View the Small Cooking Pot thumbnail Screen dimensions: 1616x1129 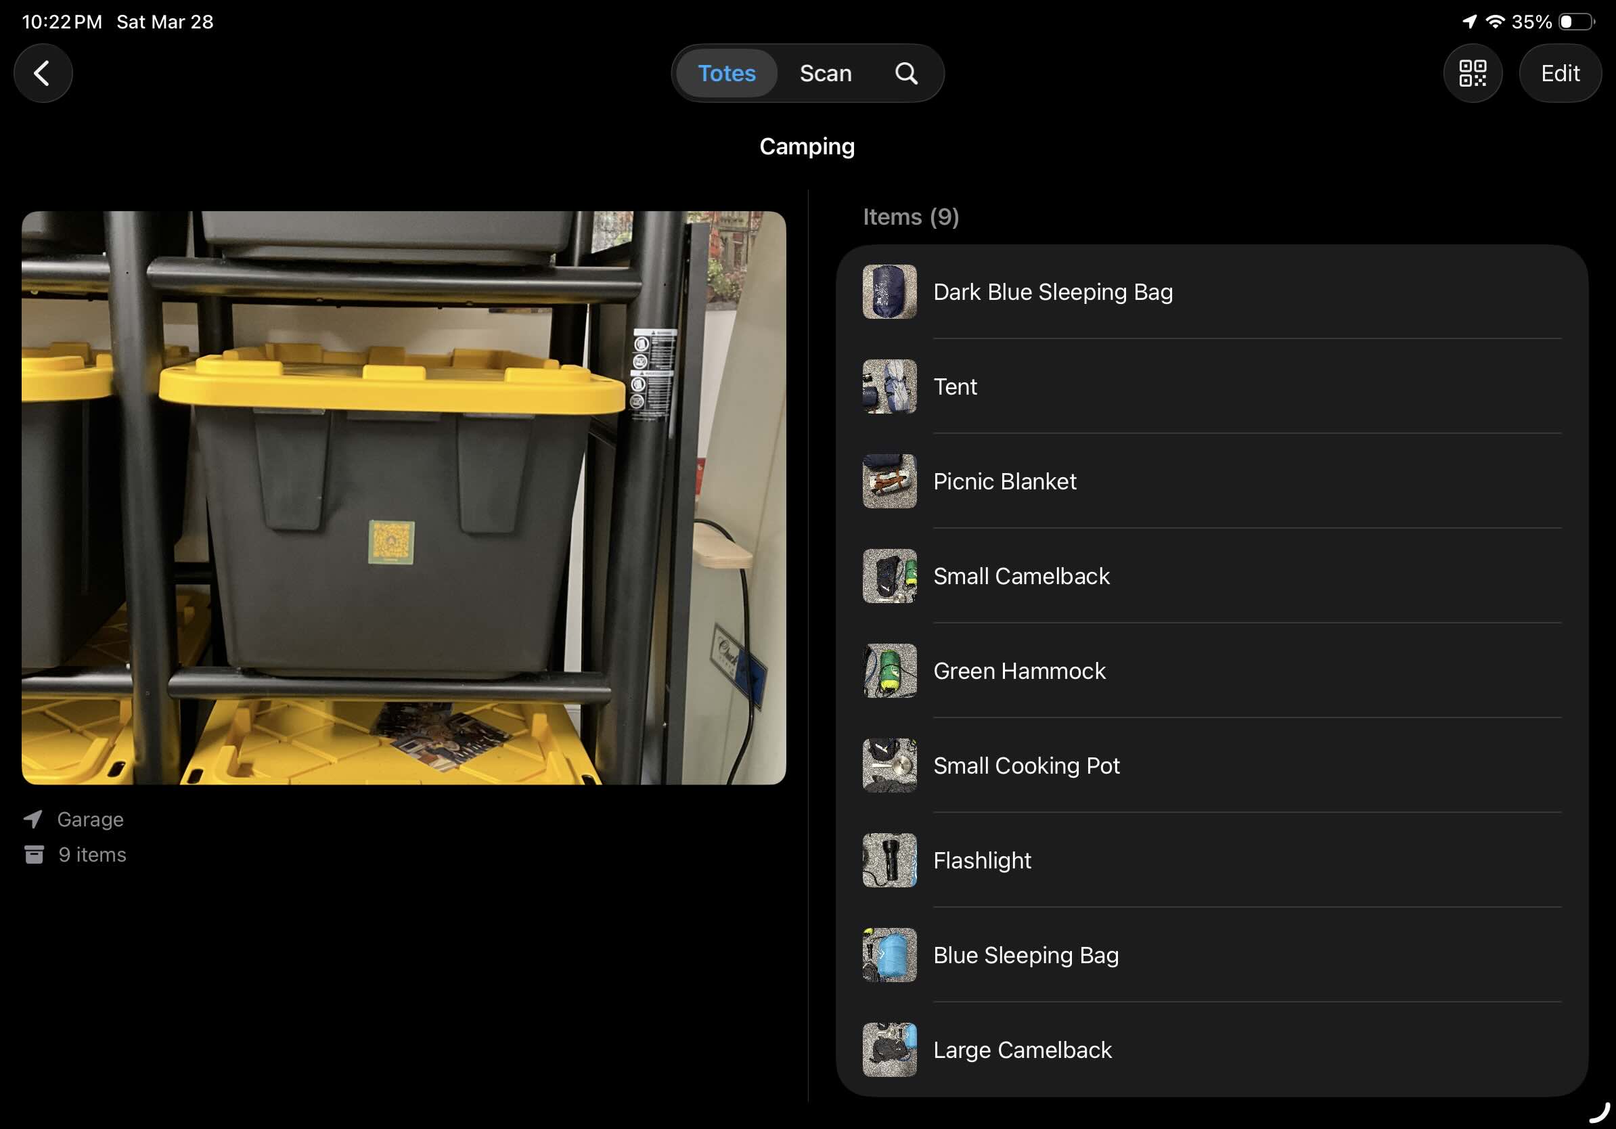pos(890,766)
